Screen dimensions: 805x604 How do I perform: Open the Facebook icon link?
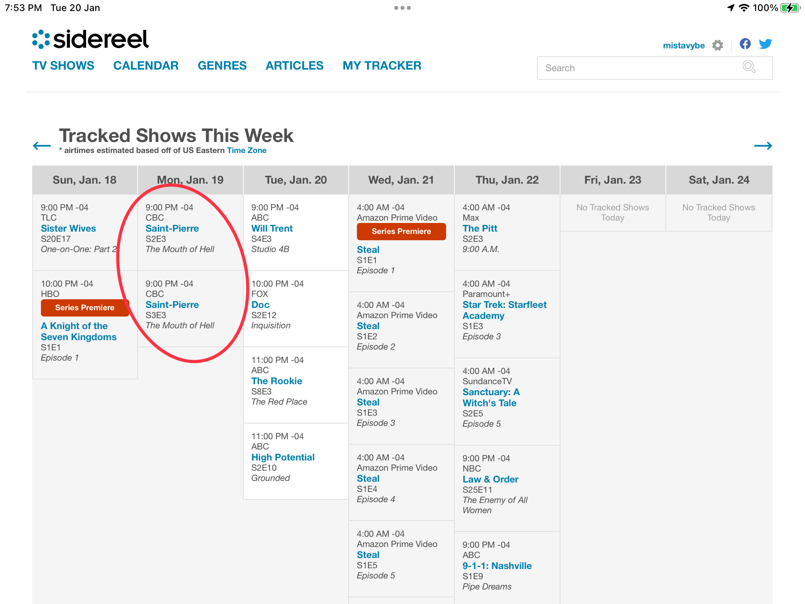coord(745,44)
